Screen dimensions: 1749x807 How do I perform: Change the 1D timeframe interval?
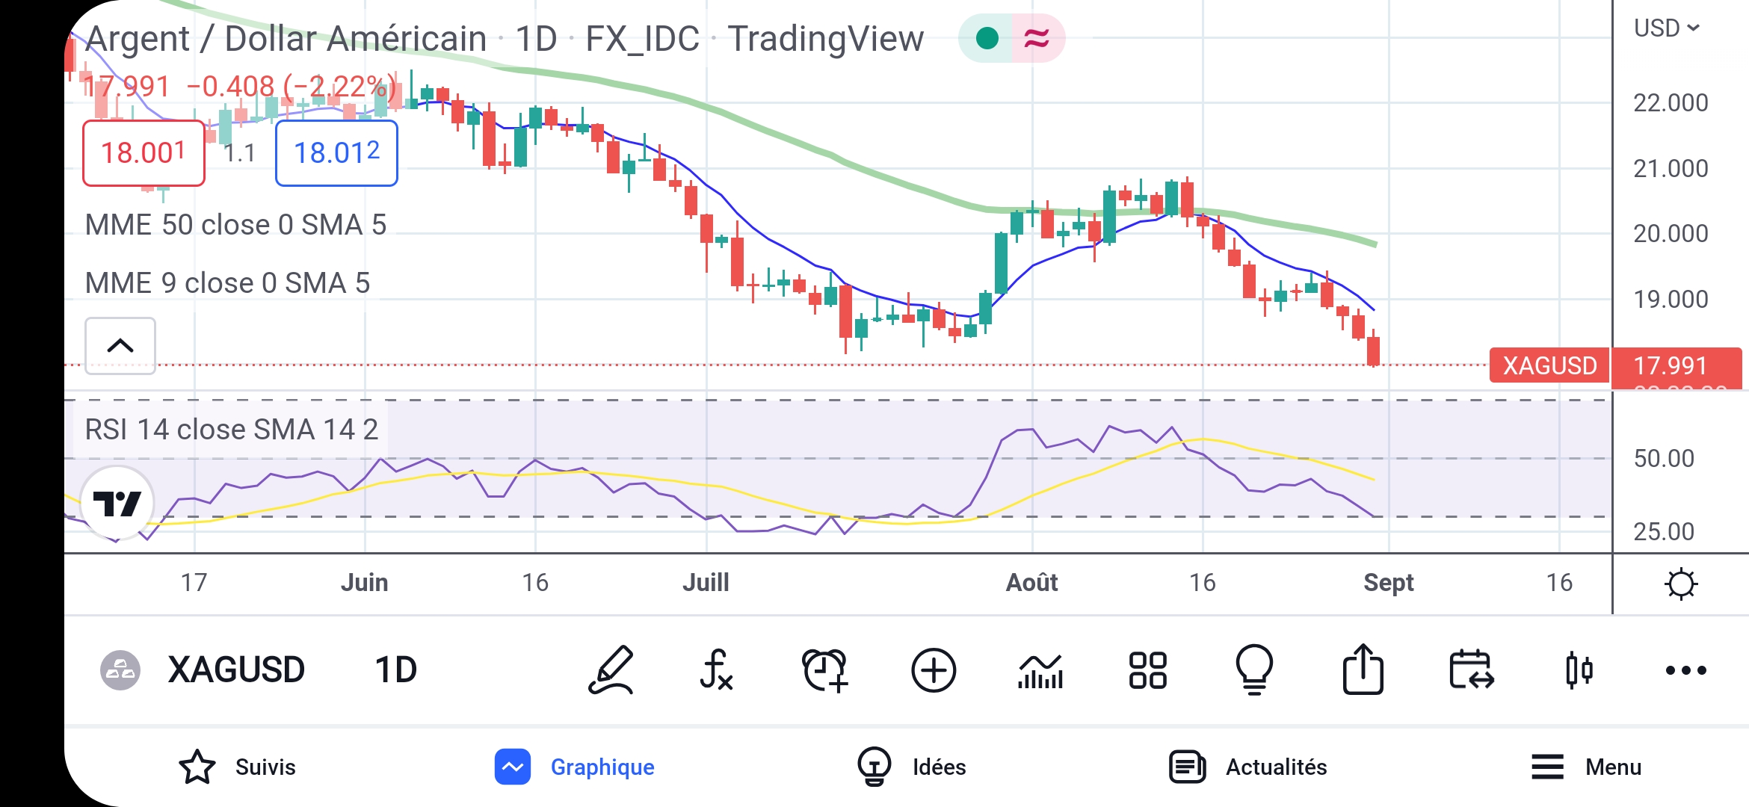(x=395, y=670)
